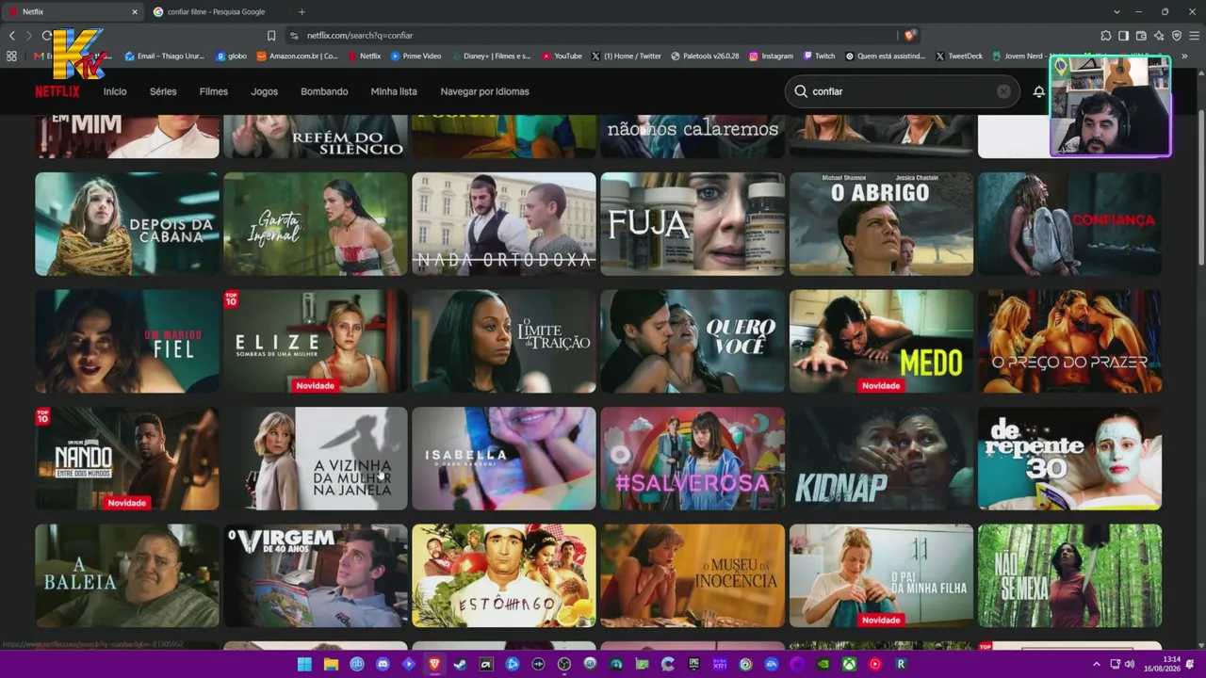Close the Netflix browser tab
1206x678 pixels.
(134, 12)
